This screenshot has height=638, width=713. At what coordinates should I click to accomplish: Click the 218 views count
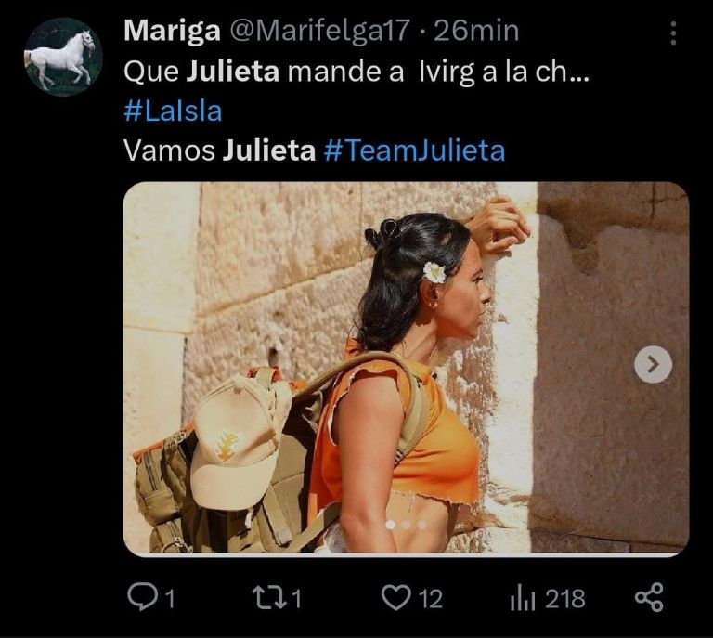tap(565, 599)
